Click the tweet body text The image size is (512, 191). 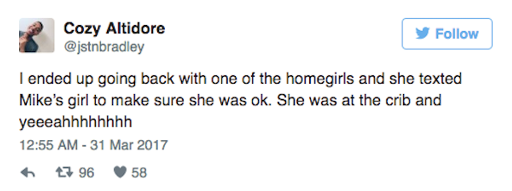tap(240, 100)
